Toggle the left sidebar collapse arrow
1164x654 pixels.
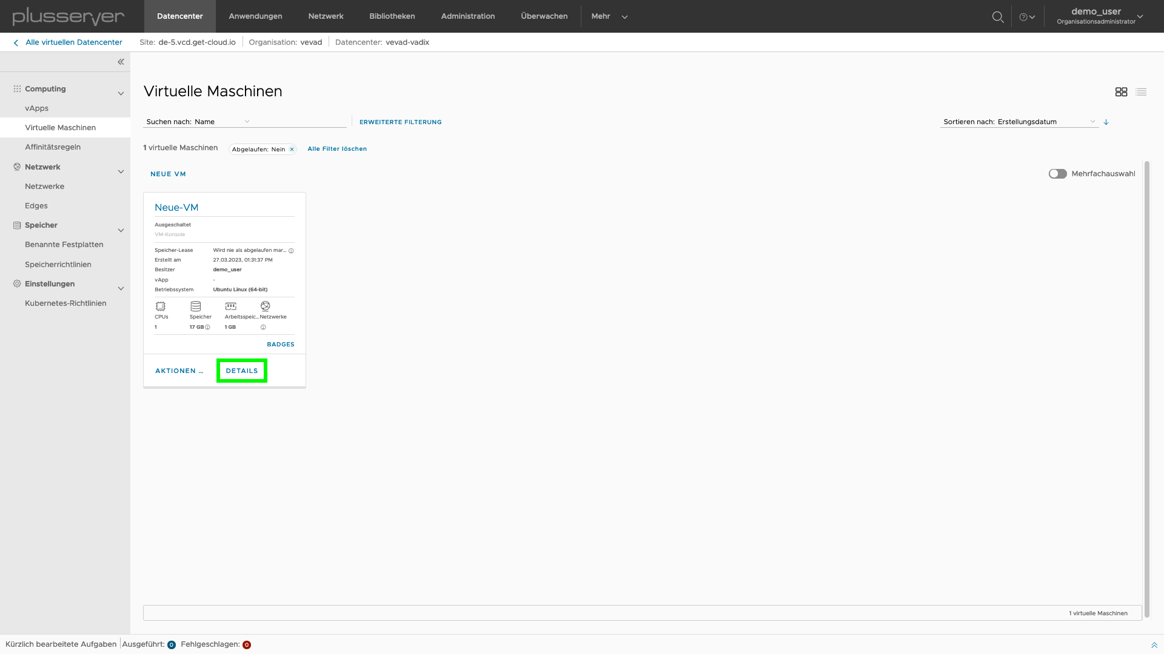[x=121, y=62]
